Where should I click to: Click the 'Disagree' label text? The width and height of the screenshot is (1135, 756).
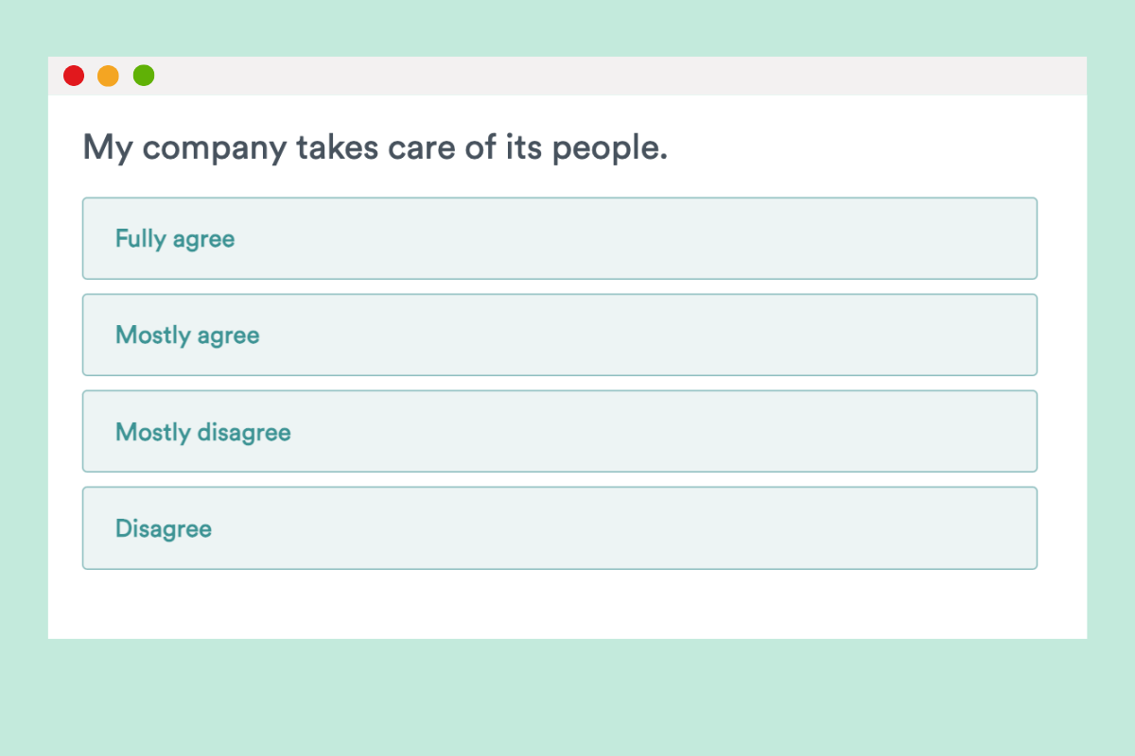pyautogui.click(x=164, y=528)
